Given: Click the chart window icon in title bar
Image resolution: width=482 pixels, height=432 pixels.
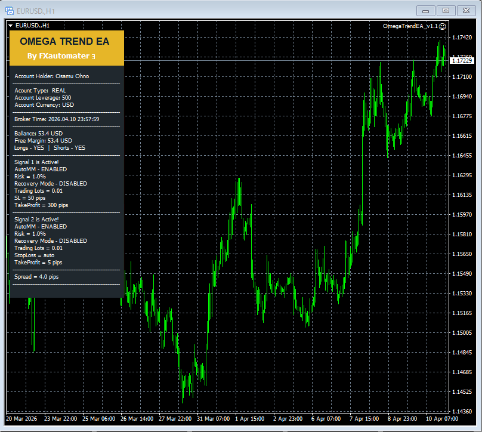Looking at the screenshot, I should point(10,11).
